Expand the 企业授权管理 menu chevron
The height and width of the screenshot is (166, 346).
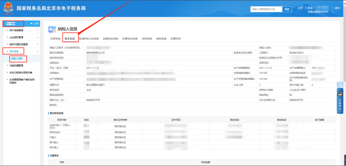(37, 37)
